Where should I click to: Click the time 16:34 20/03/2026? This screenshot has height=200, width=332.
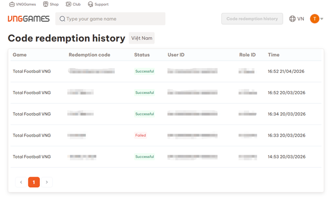[287, 114]
